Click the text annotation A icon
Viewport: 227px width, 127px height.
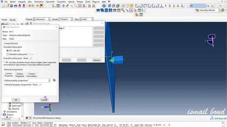click(131, 10)
